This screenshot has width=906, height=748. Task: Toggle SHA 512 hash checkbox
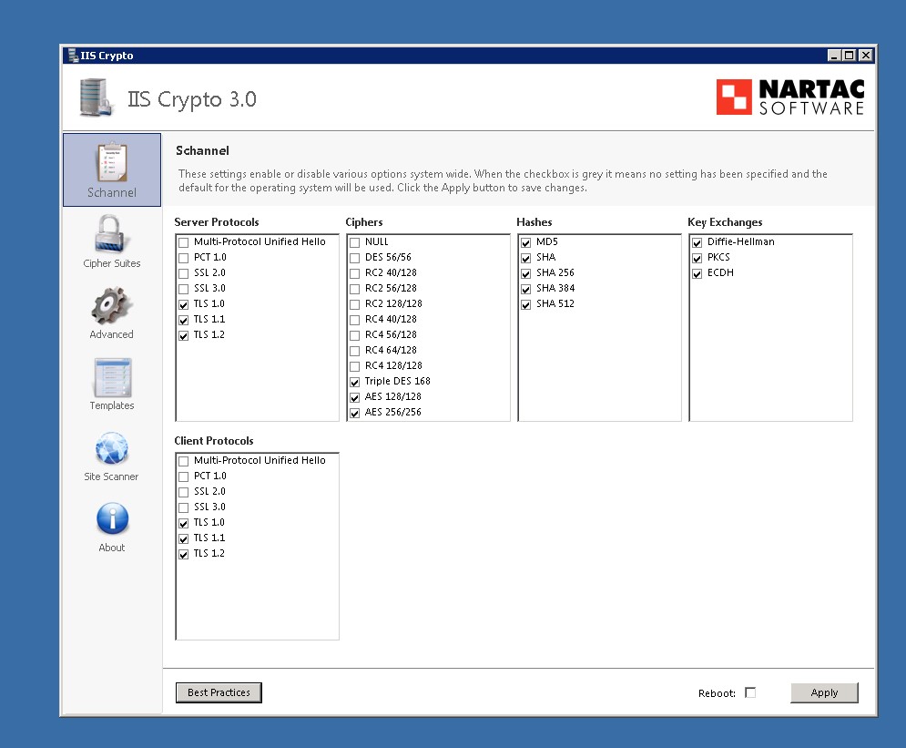(526, 304)
